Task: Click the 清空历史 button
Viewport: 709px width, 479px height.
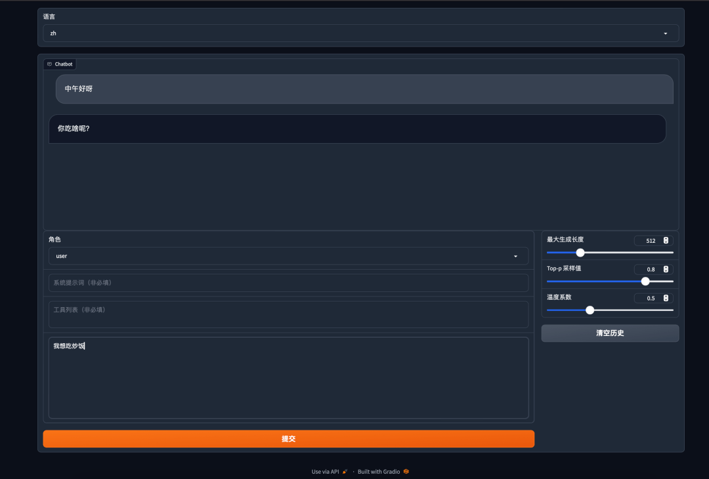Action: [610, 333]
